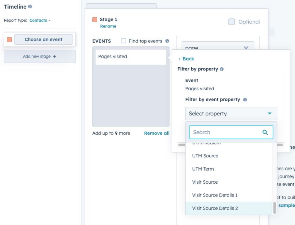Select UTM Source from property list
The height and width of the screenshot is (225, 295).
pyautogui.click(x=205, y=156)
